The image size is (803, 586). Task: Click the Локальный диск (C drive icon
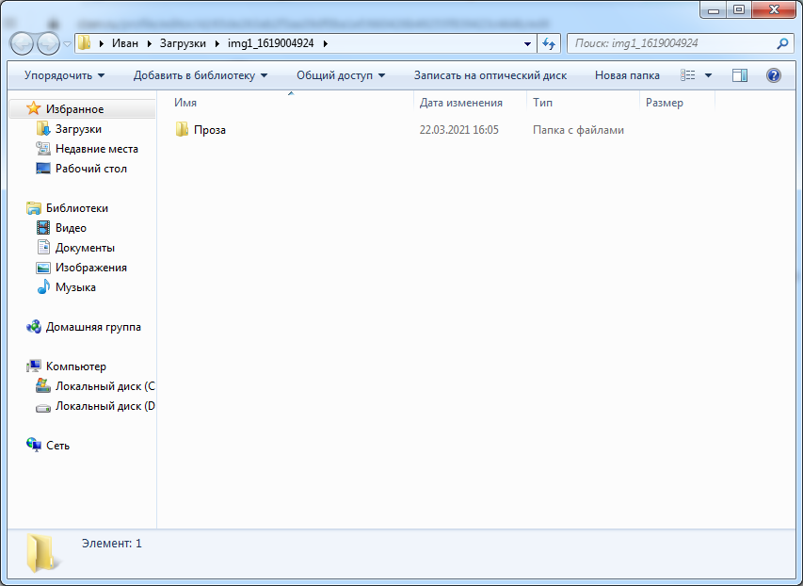point(43,385)
